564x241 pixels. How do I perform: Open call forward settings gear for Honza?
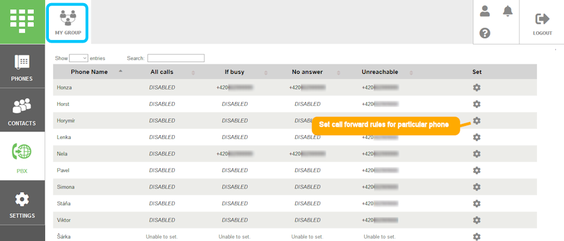[477, 87]
